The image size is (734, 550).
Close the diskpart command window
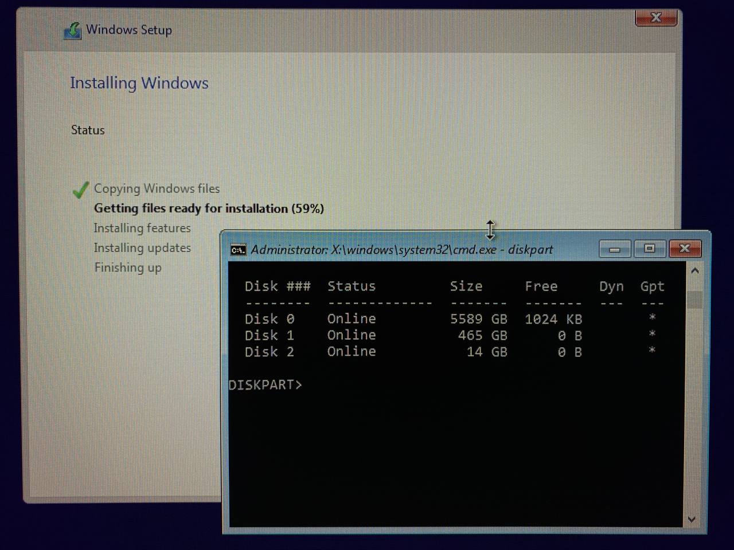coord(685,249)
